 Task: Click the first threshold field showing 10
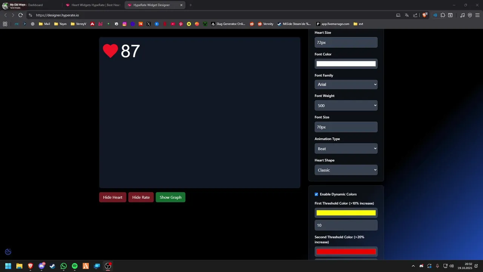346,225
